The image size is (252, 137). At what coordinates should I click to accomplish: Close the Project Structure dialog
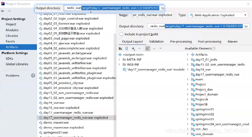[248, 4]
